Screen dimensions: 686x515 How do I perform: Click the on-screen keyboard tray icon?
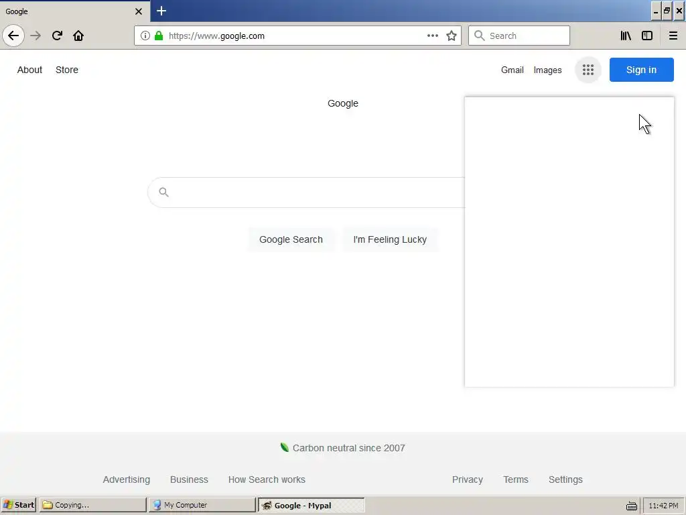click(631, 506)
